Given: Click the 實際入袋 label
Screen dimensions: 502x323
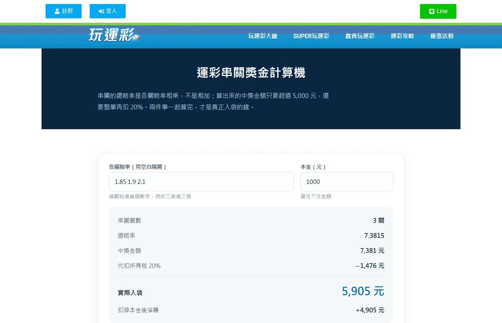Looking at the screenshot, I should coord(130,293).
